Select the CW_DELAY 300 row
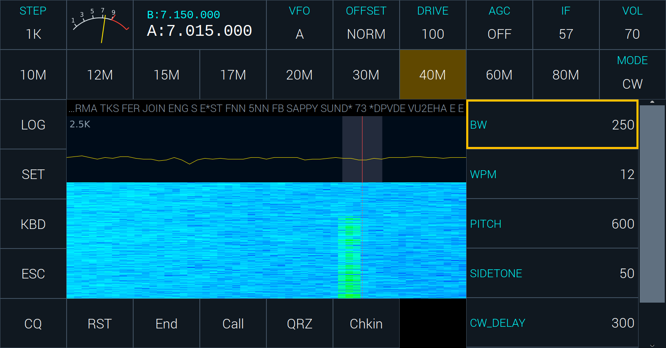This screenshot has height=348, width=666. [x=552, y=323]
